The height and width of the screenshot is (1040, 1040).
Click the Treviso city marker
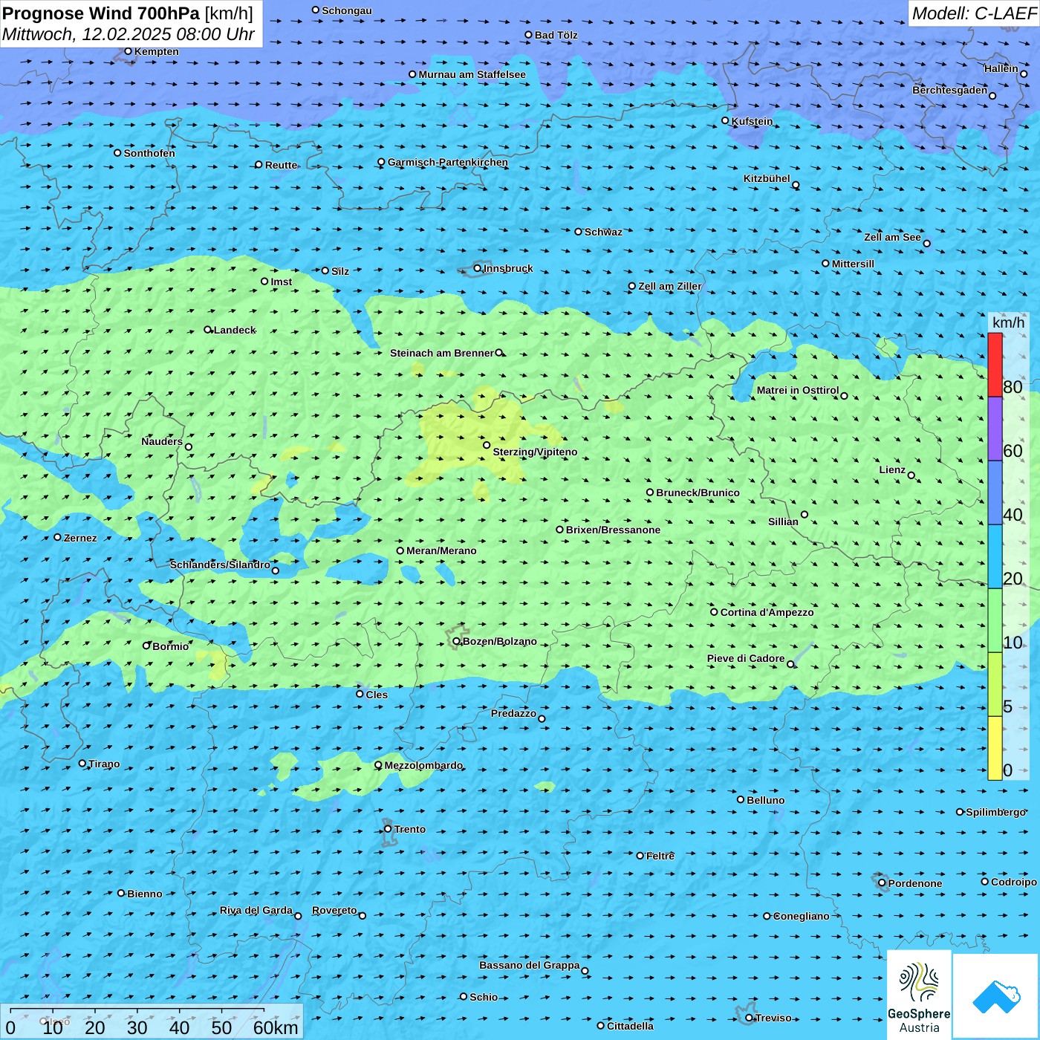(749, 1018)
